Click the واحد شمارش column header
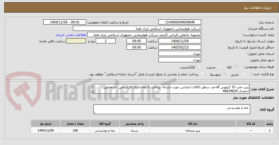The height and width of the screenshot is (145, 279). [x=134, y=124]
